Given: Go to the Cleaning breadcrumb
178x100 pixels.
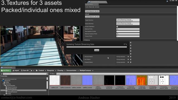Looking at the screenshot, I should click(60, 71).
